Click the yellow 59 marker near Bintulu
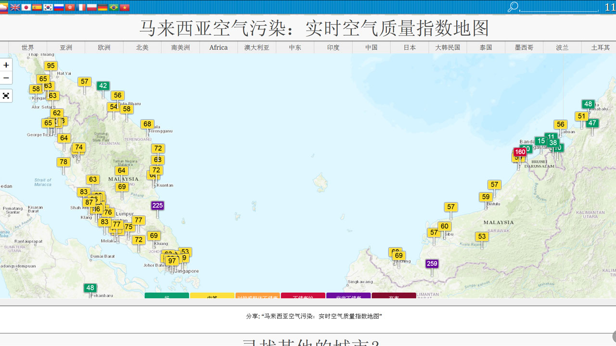 click(x=486, y=197)
